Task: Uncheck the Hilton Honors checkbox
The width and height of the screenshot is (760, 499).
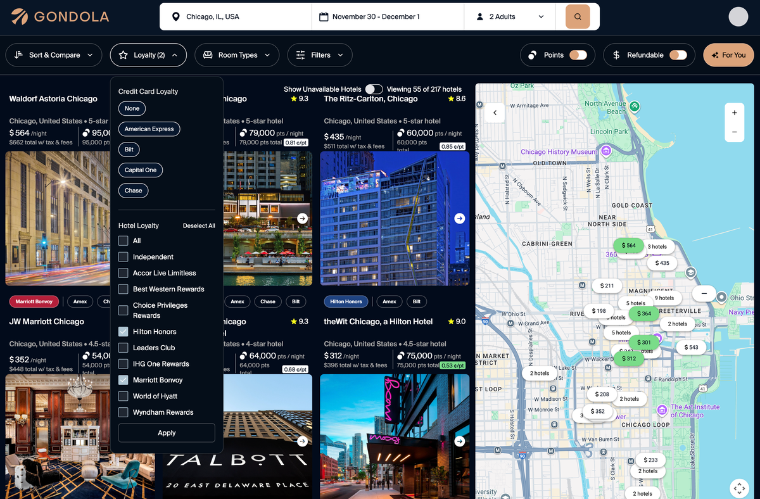Action: pos(123,332)
